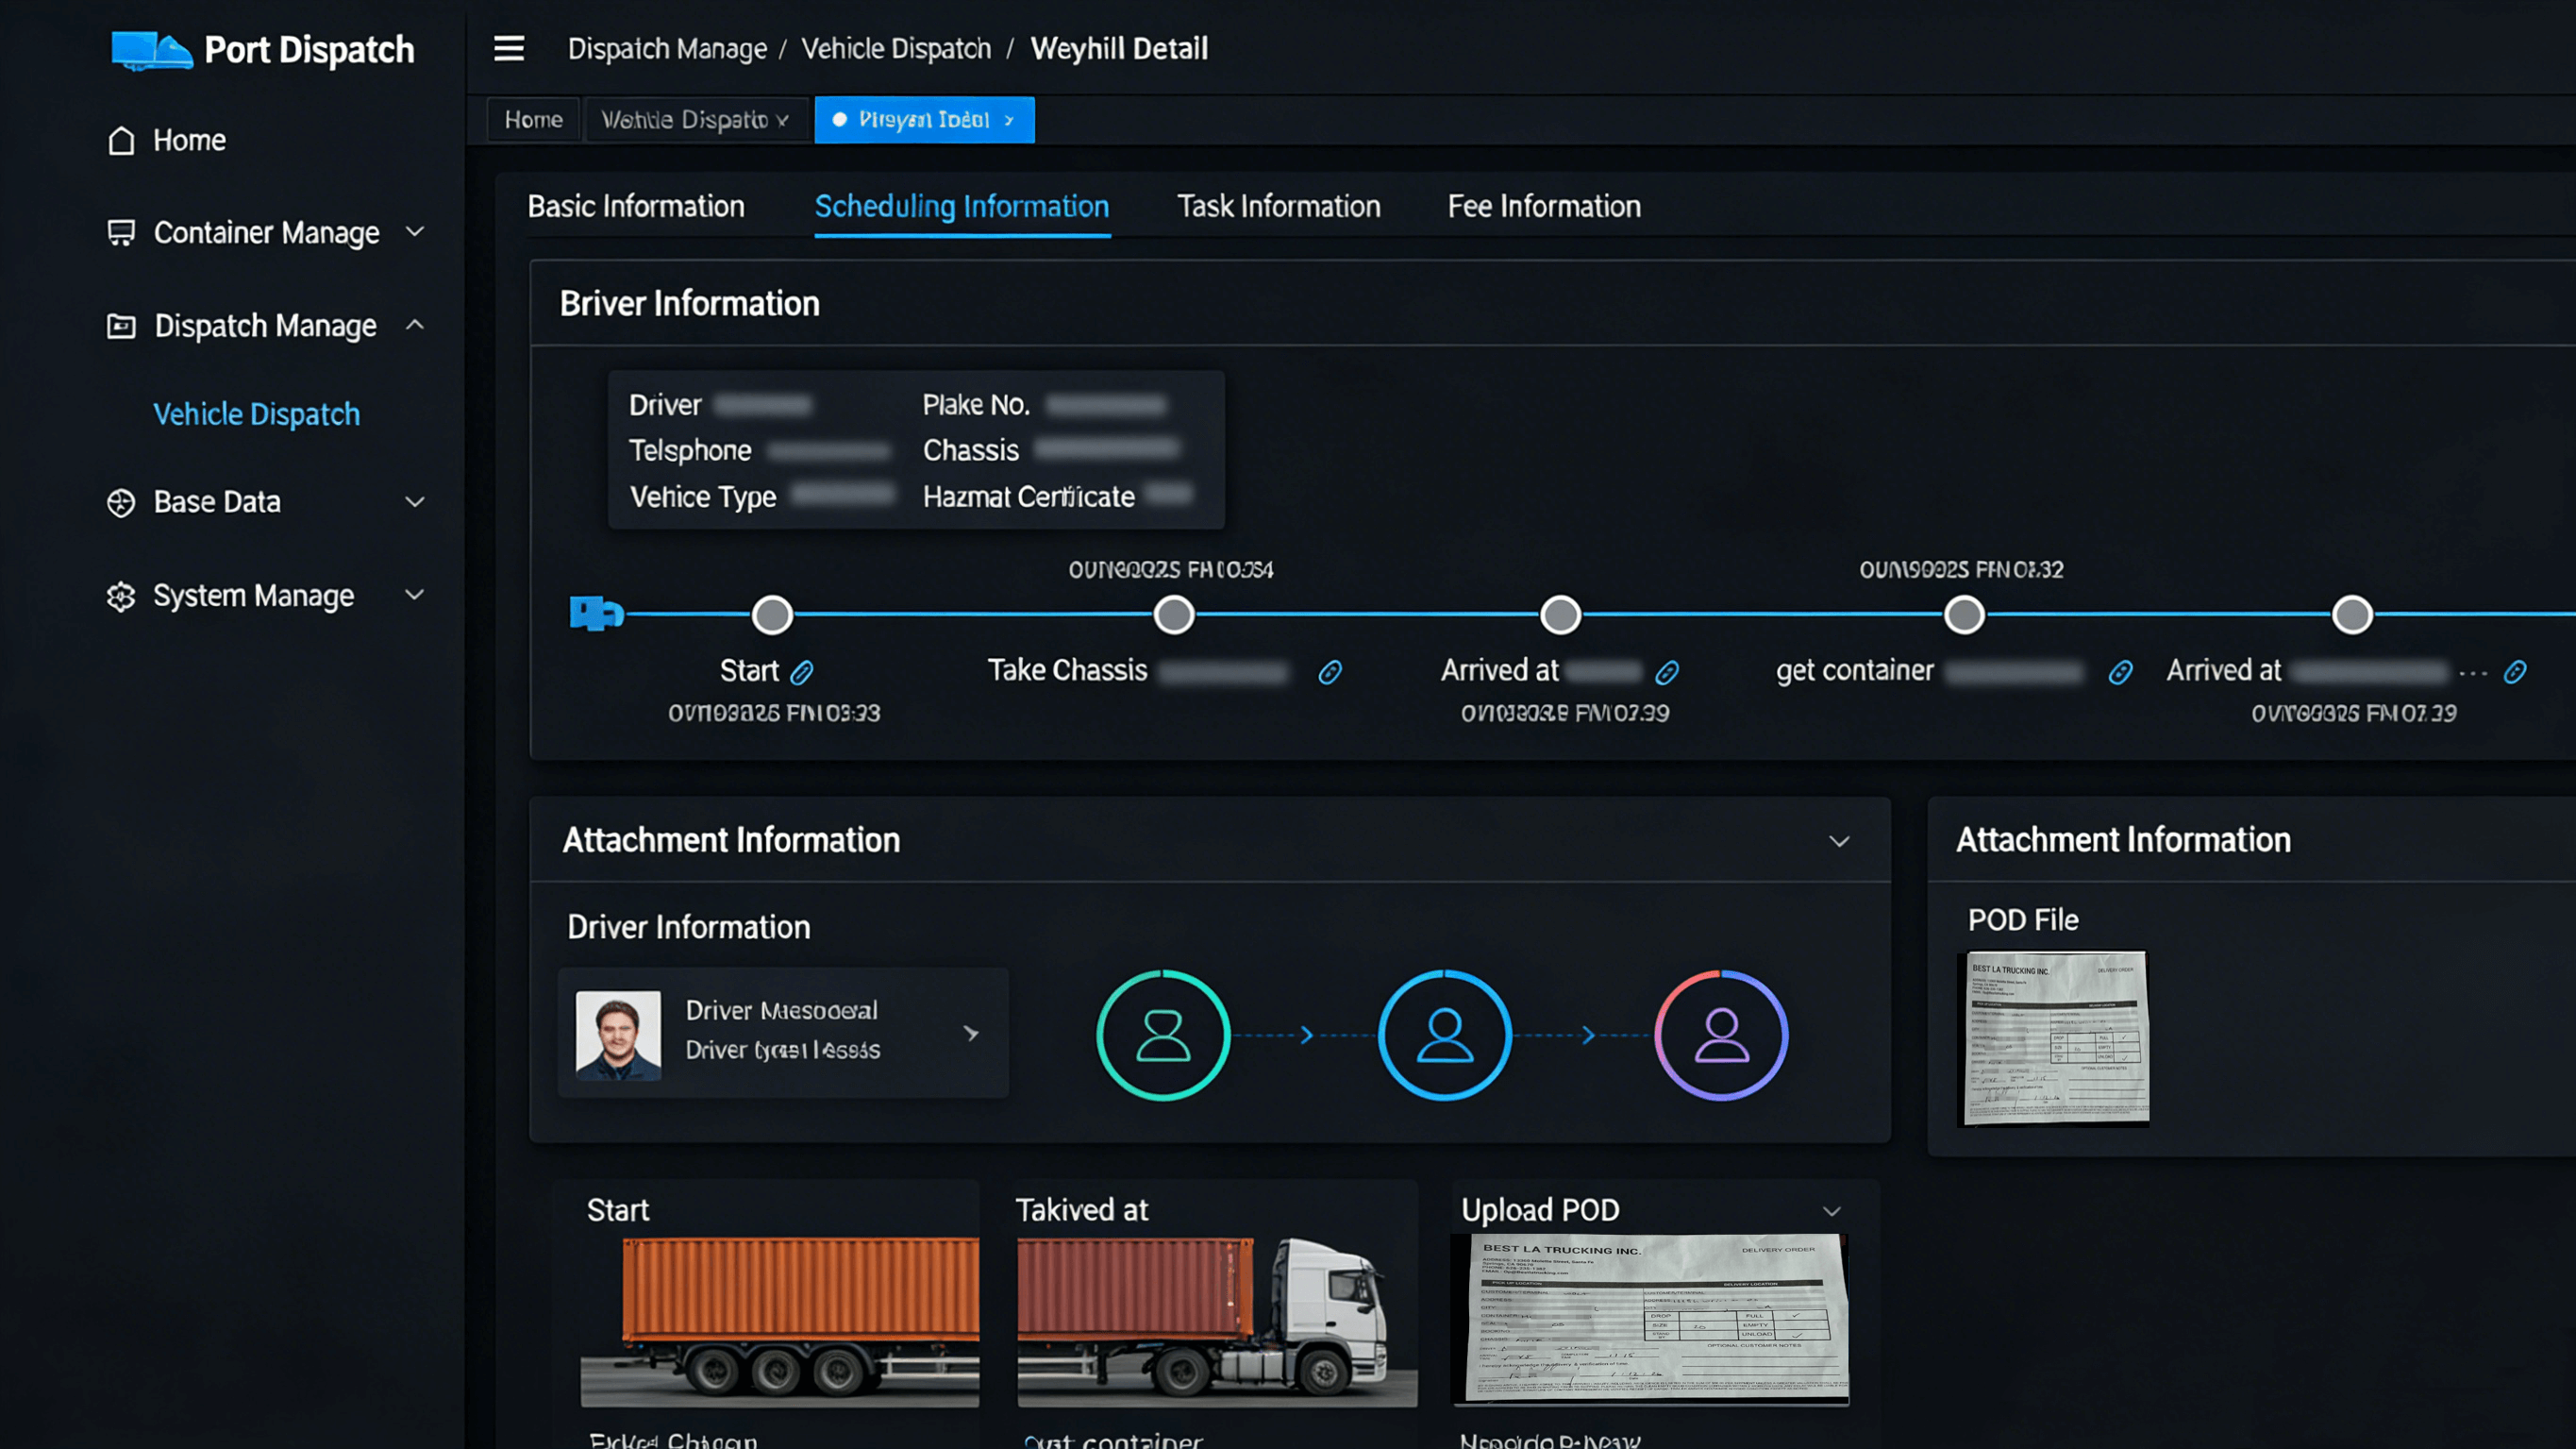Select the green driver stage circle icon
Viewport: 2576px width, 1449px height.
coord(1163,1035)
